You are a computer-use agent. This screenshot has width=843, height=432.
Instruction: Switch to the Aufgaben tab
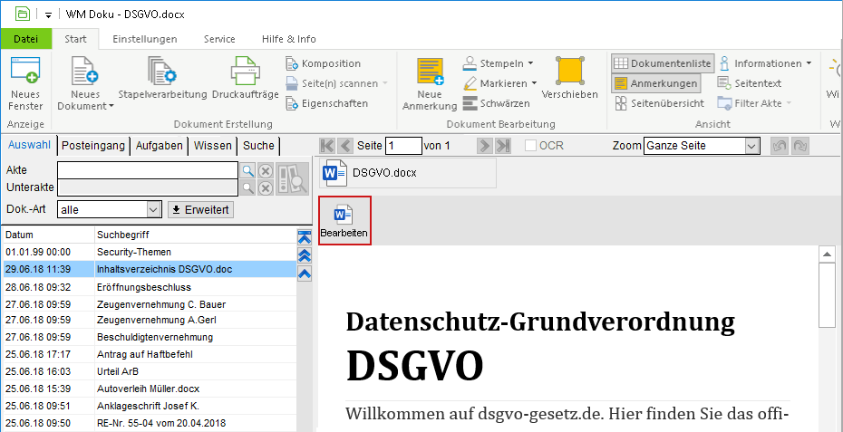160,145
